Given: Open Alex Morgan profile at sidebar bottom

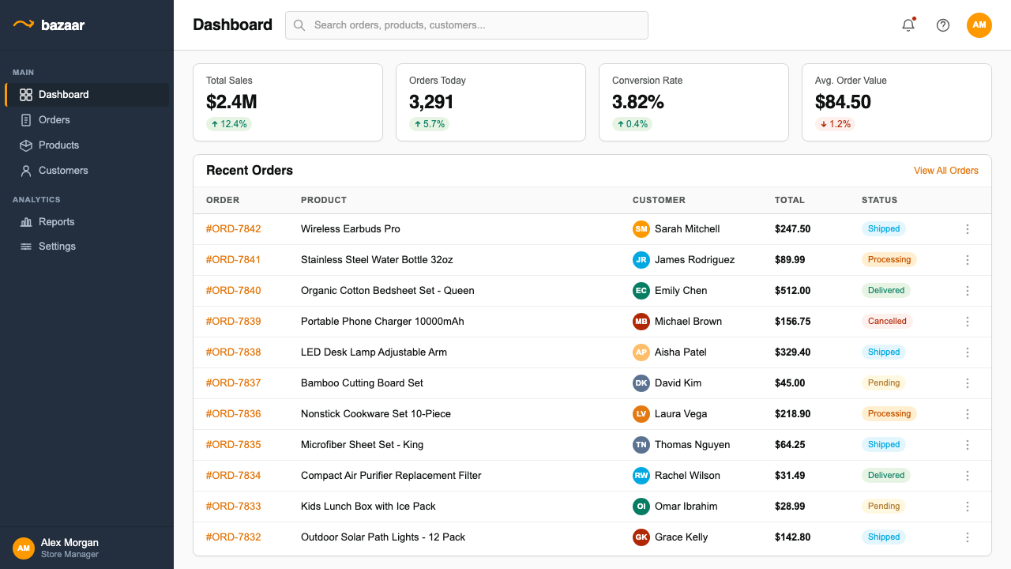Looking at the screenshot, I should (x=87, y=548).
